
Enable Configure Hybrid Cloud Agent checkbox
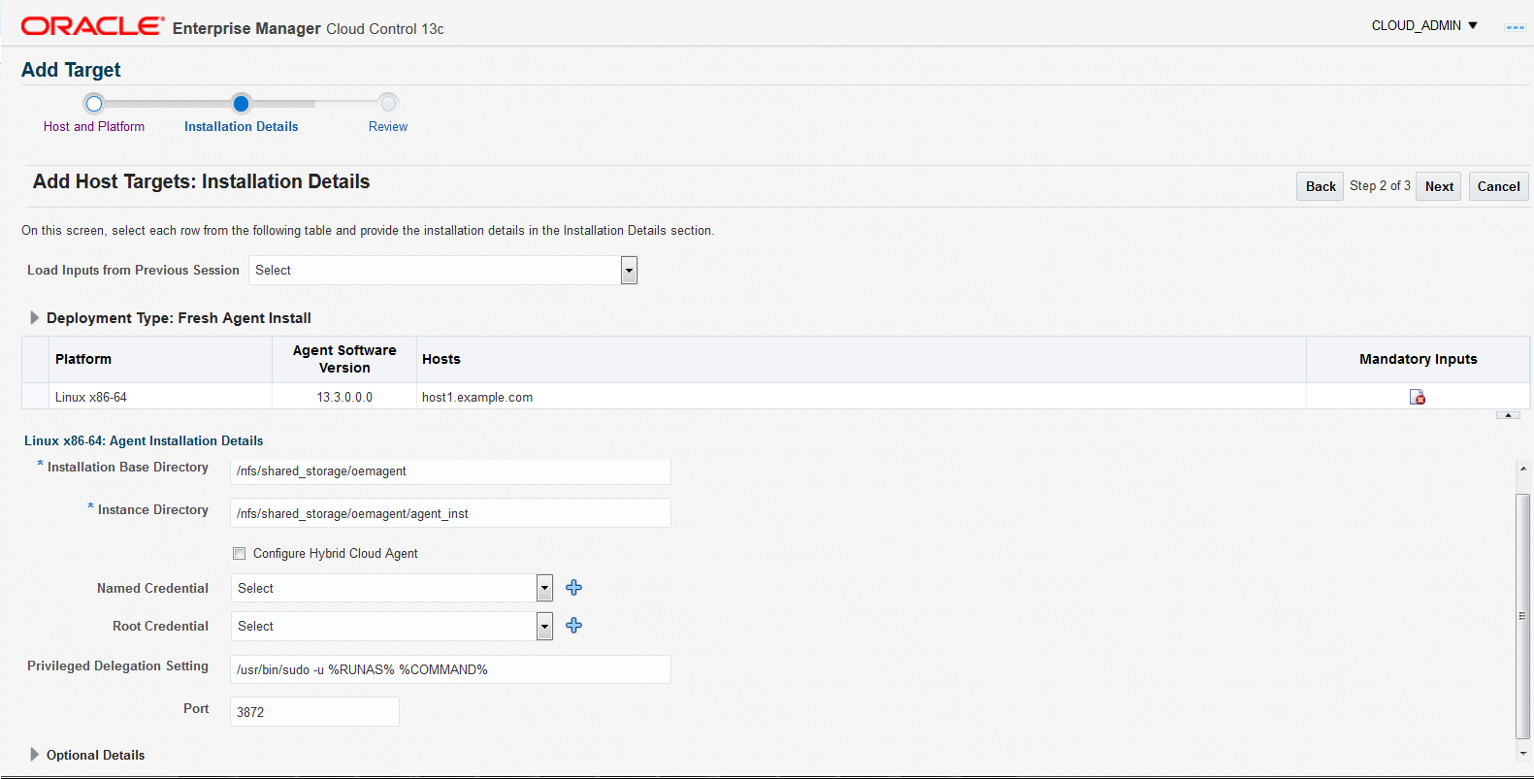240,554
